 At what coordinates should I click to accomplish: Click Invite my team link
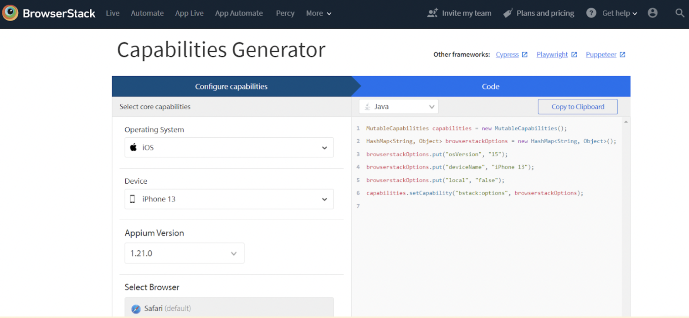pos(466,13)
